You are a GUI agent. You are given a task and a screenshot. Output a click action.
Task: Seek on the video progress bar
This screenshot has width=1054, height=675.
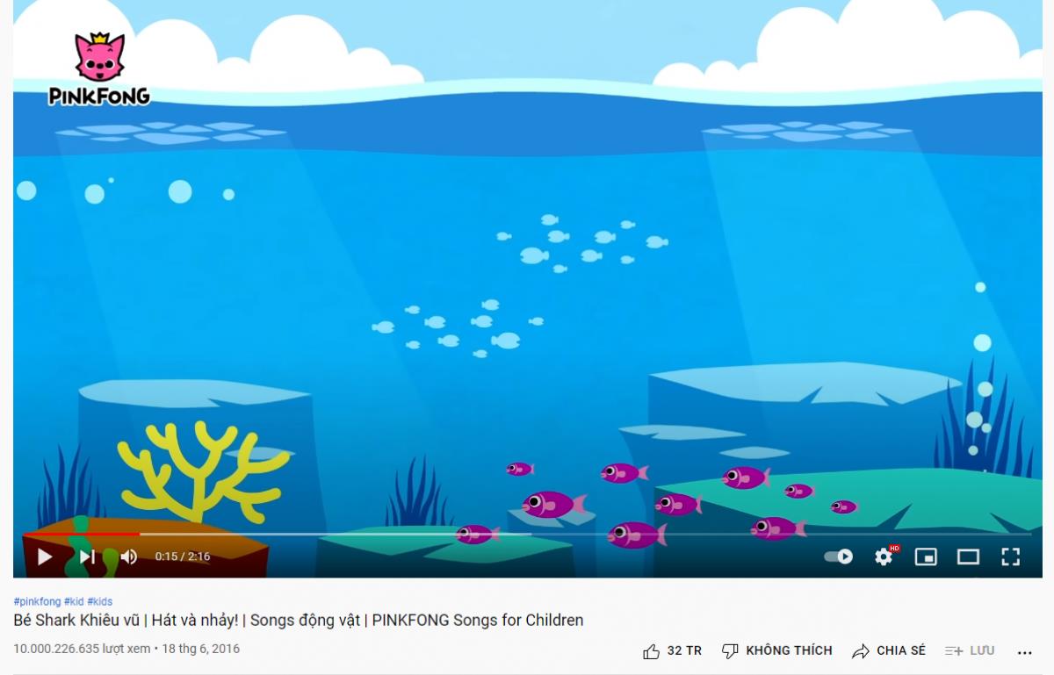coord(527,534)
